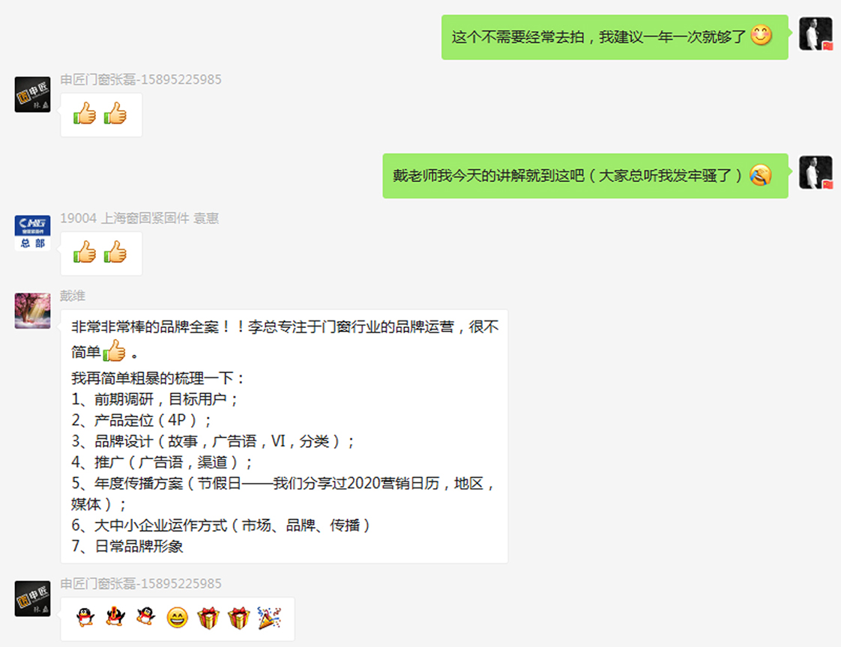Click own avatar beside 这个不需要经常去拍 message

click(x=816, y=34)
